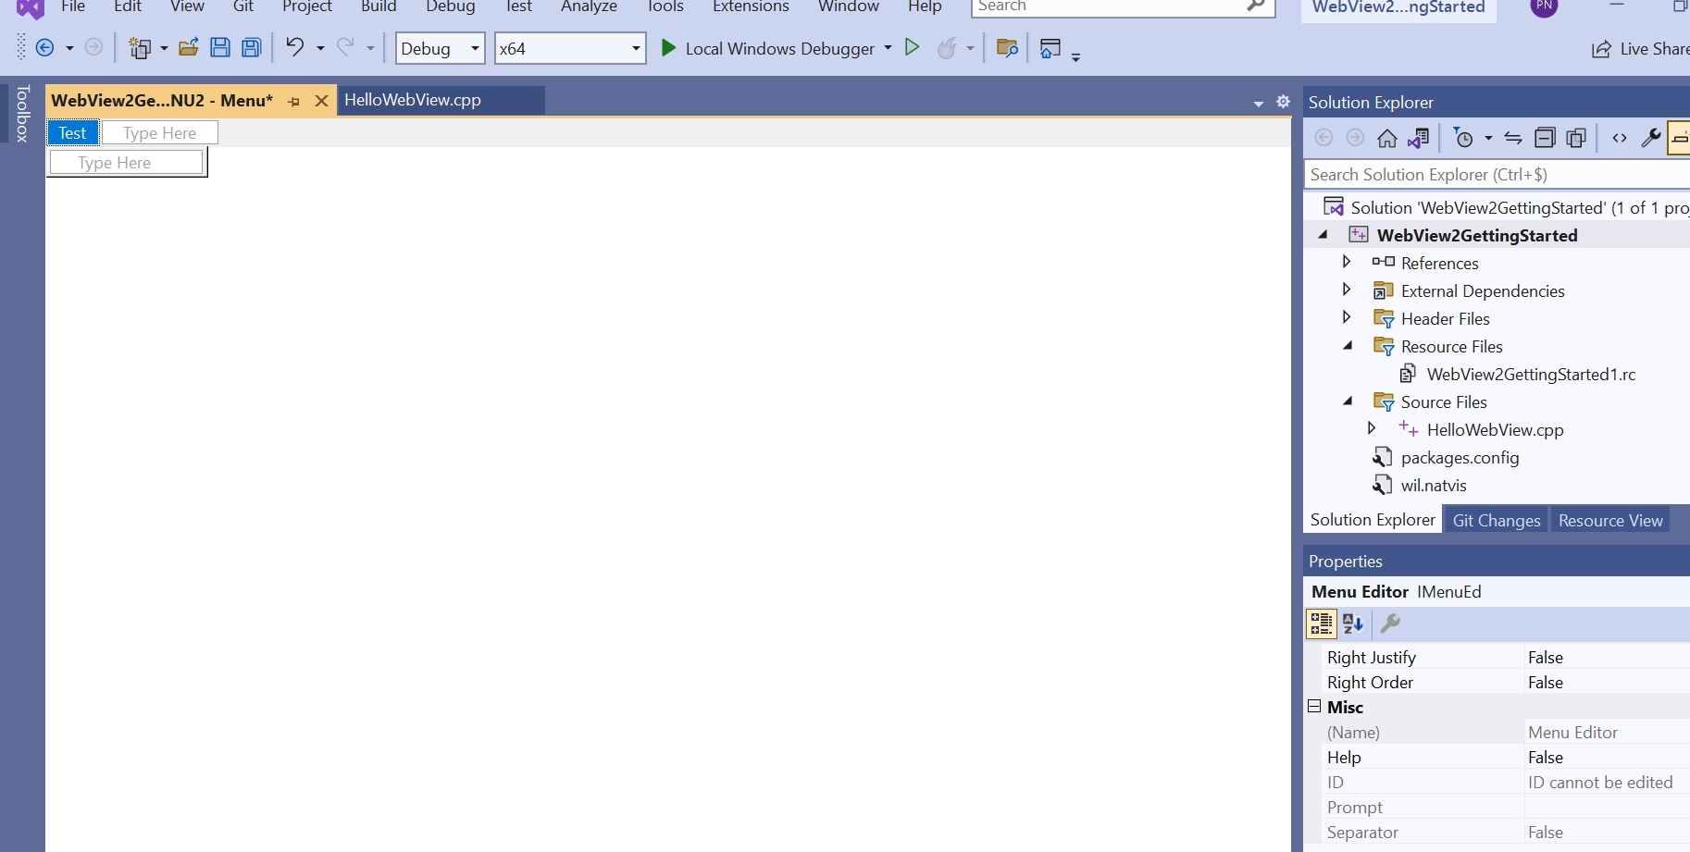Open the New Project dropdown arrow
Screen dimensions: 1690x852
(164, 48)
